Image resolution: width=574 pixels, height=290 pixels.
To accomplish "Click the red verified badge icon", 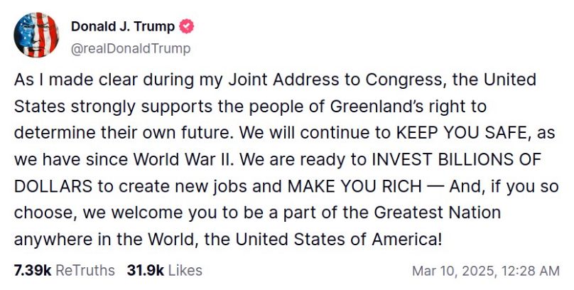I will point(187,27).
